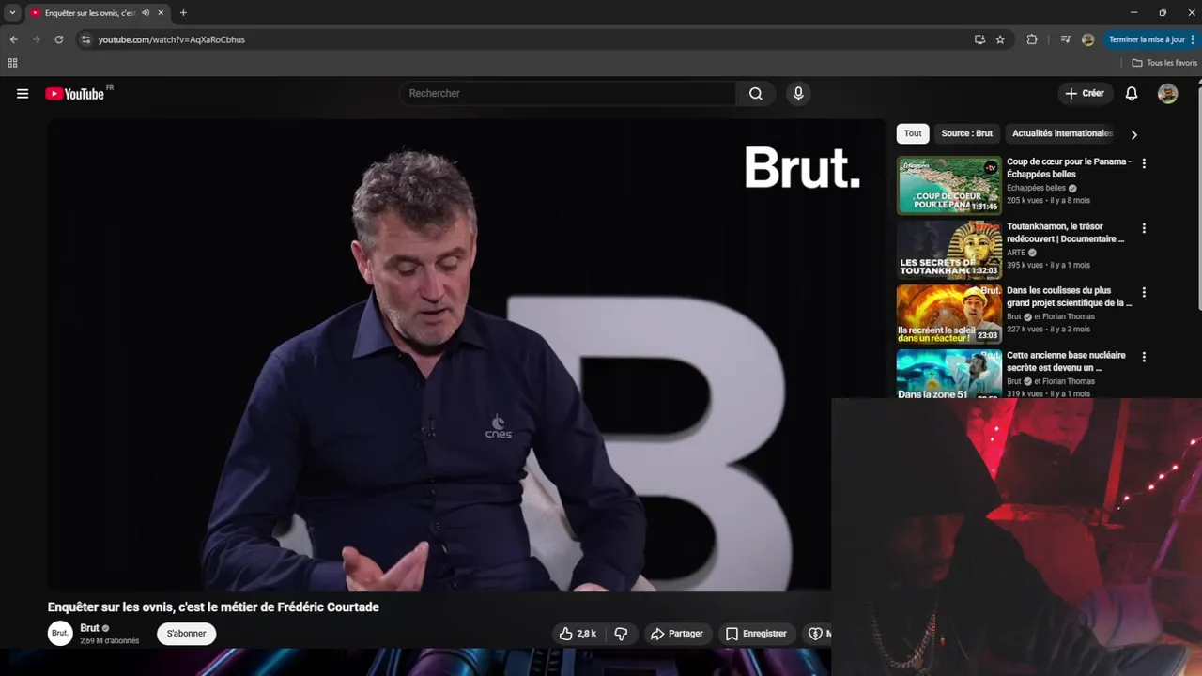Close the Enquêter sur les ovnis tab
The width and height of the screenshot is (1202, 676).
[161, 13]
